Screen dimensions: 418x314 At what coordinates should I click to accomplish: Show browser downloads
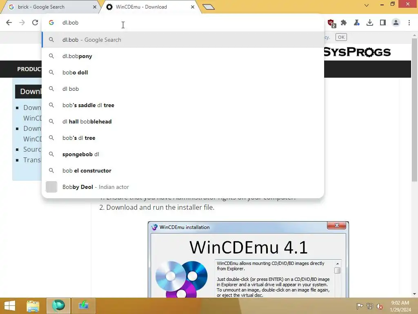[x=370, y=22]
